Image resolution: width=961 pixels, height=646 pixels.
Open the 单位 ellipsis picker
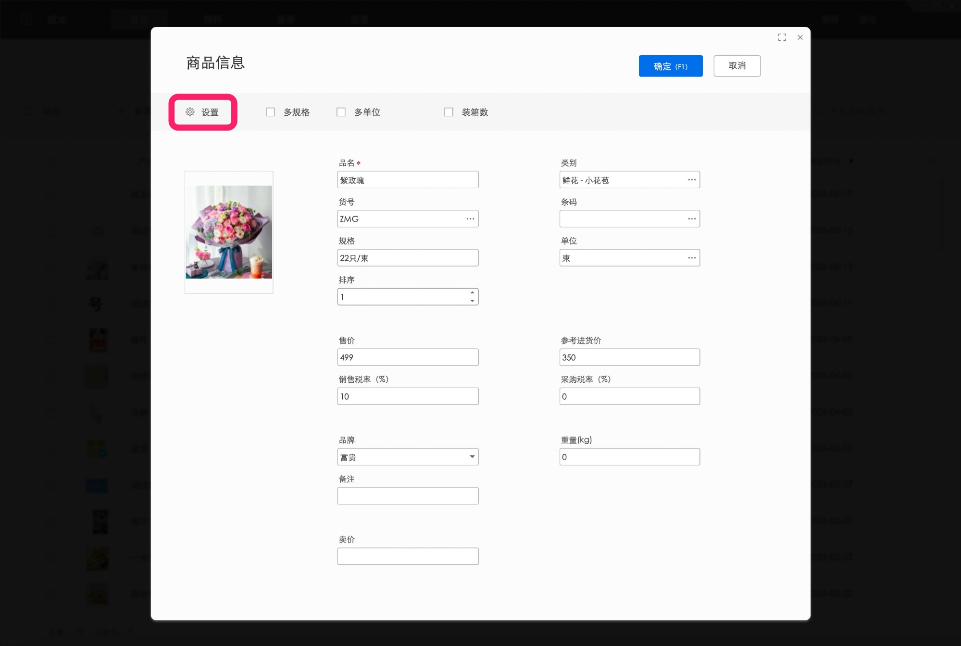click(692, 257)
